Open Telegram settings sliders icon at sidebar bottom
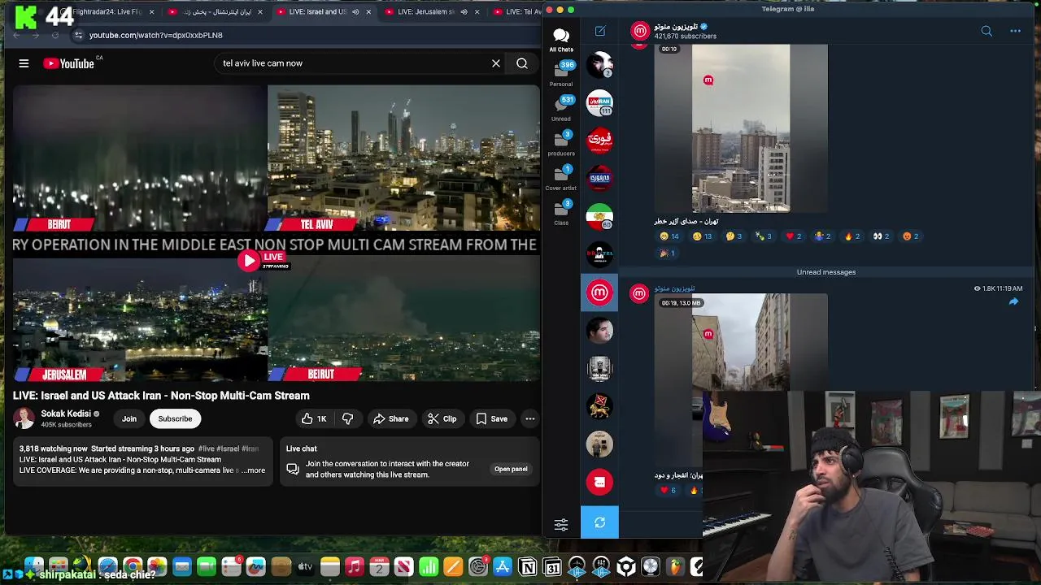 point(561,525)
